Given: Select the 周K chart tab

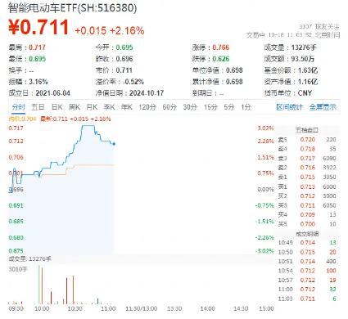Looking at the screenshot, I should click(75, 107).
